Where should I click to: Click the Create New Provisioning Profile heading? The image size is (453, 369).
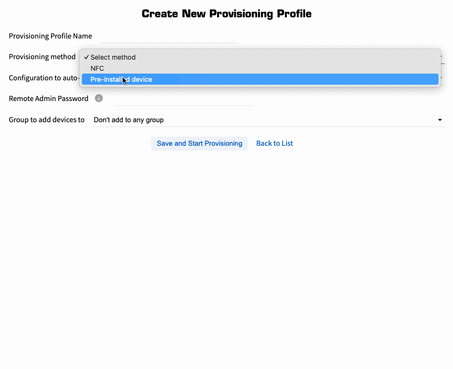[226, 13]
